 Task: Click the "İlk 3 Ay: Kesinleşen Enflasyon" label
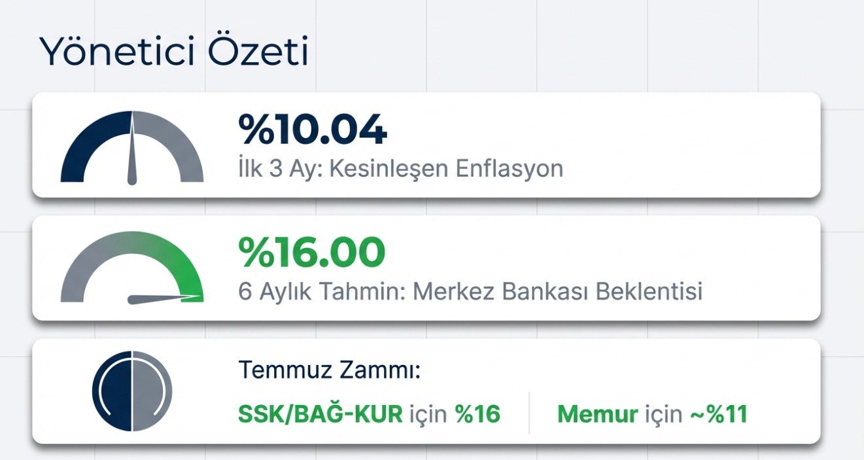click(400, 169)
